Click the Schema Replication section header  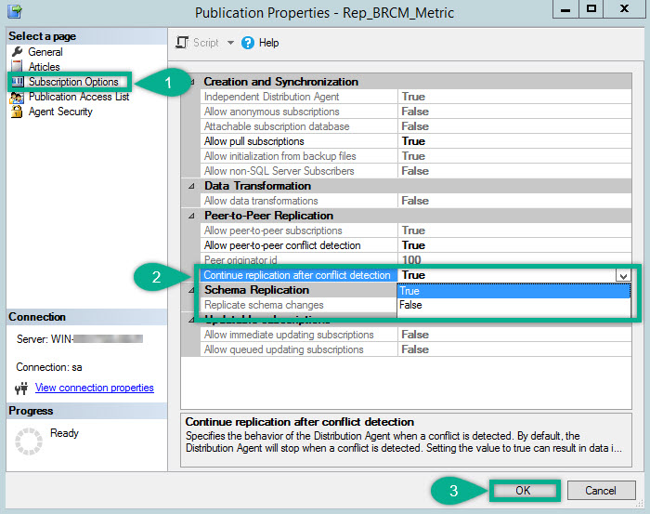(x=256, y=290)
